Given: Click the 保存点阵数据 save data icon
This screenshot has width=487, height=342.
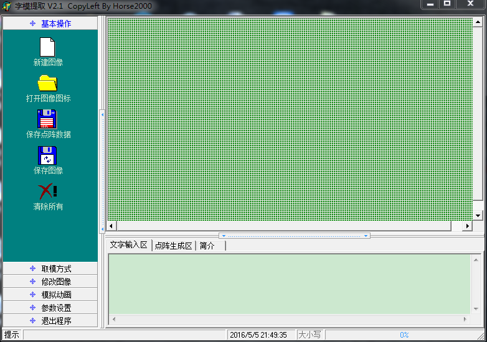Looking at the screenshot, I should pos(47,119).
